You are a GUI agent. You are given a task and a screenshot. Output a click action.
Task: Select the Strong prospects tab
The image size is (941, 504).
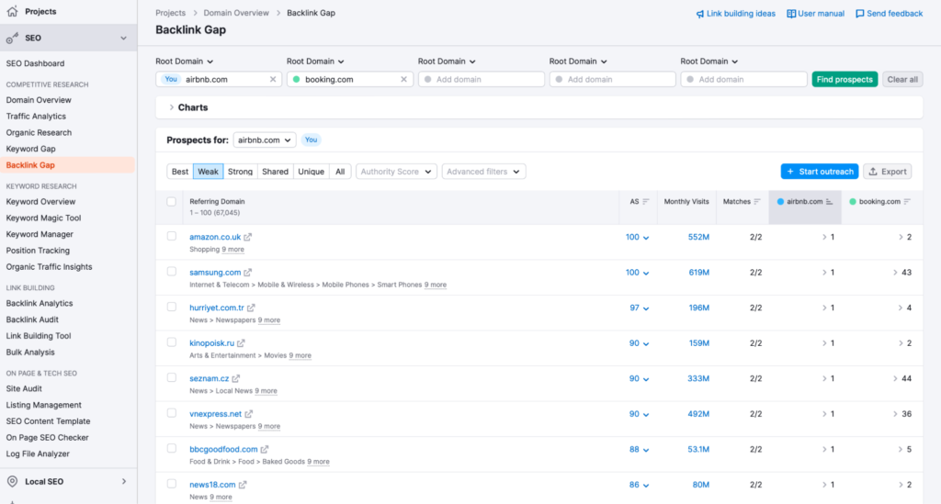[x=240, y=172]
